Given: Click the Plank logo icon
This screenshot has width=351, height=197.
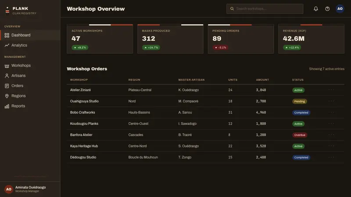Looking at the screenshot, I should pyautogui.click(x=7, y=11).
